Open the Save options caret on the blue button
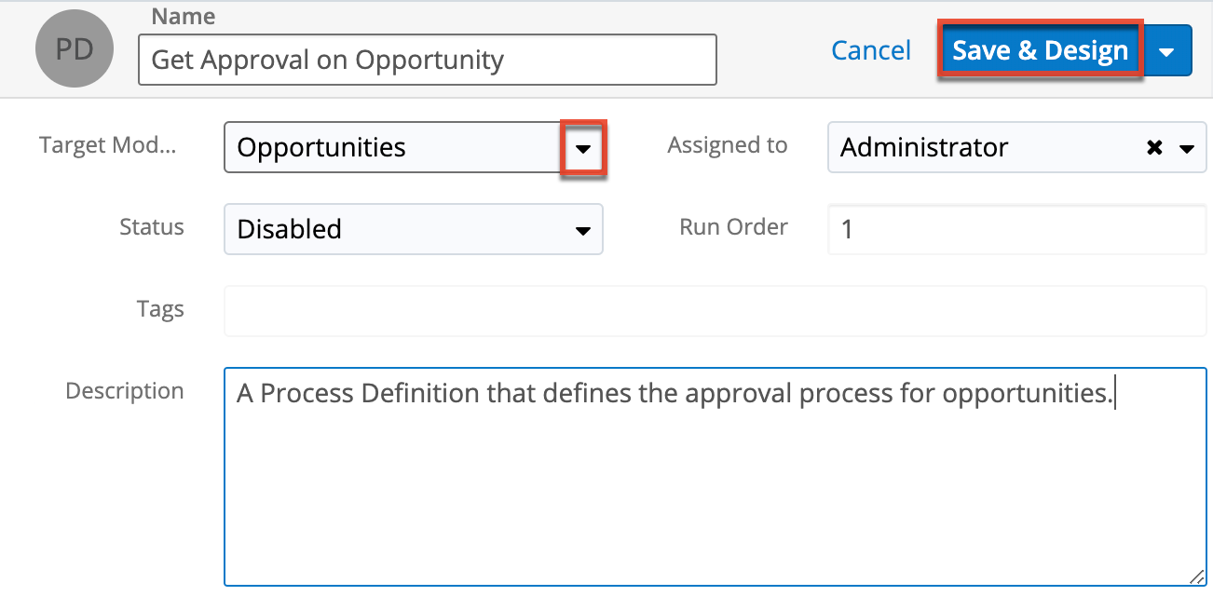 point(1167,50)
